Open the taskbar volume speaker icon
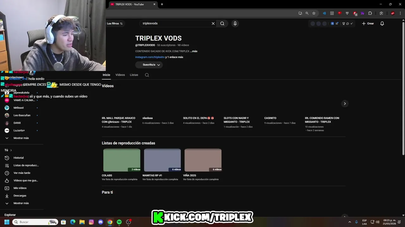This screenshot has height=227, width=405. (x=377, y=222)
